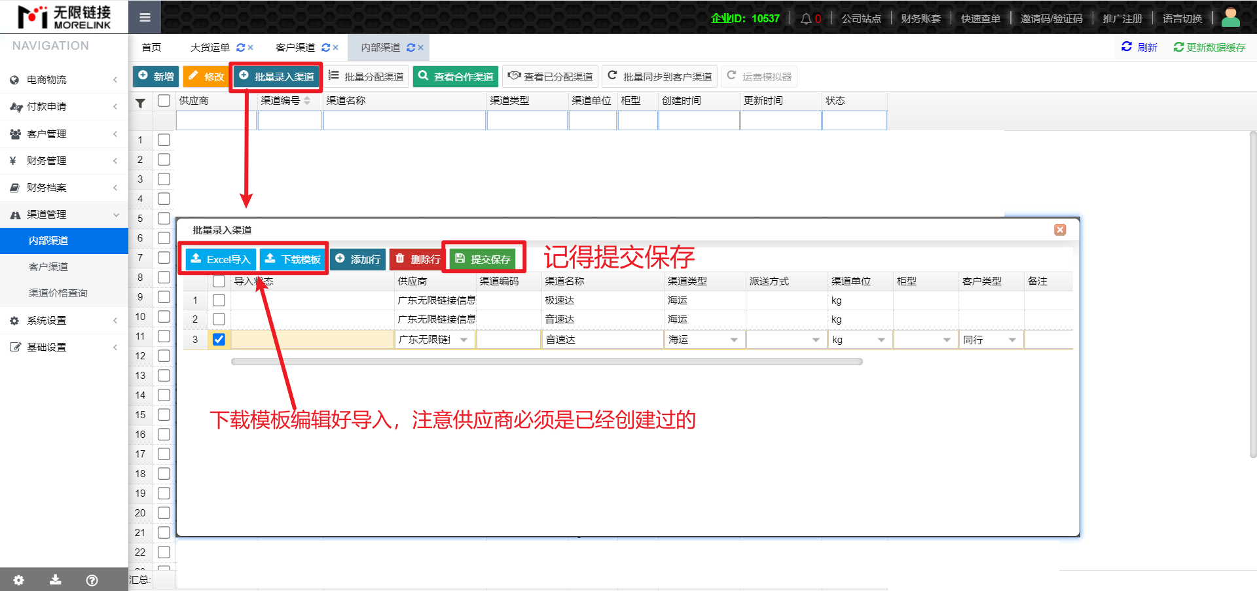Viewport: 1257px width, 591px height.
Task: Click the download icon in sidebar footer
Action: point(56,580)
